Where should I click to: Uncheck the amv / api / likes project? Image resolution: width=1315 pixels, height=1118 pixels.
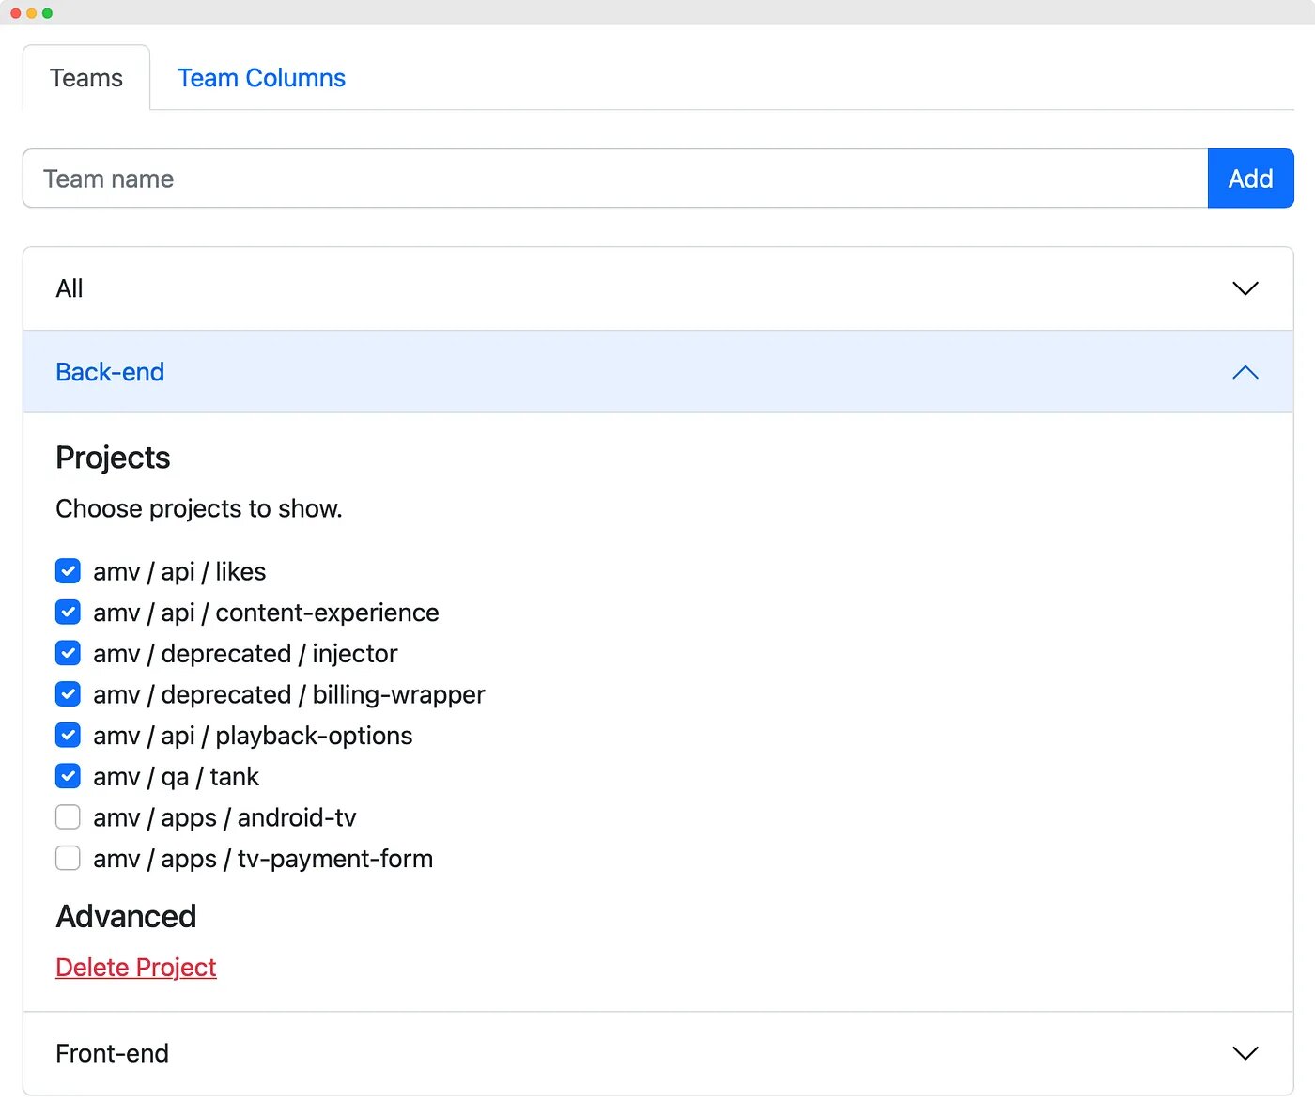coord(68,571)
